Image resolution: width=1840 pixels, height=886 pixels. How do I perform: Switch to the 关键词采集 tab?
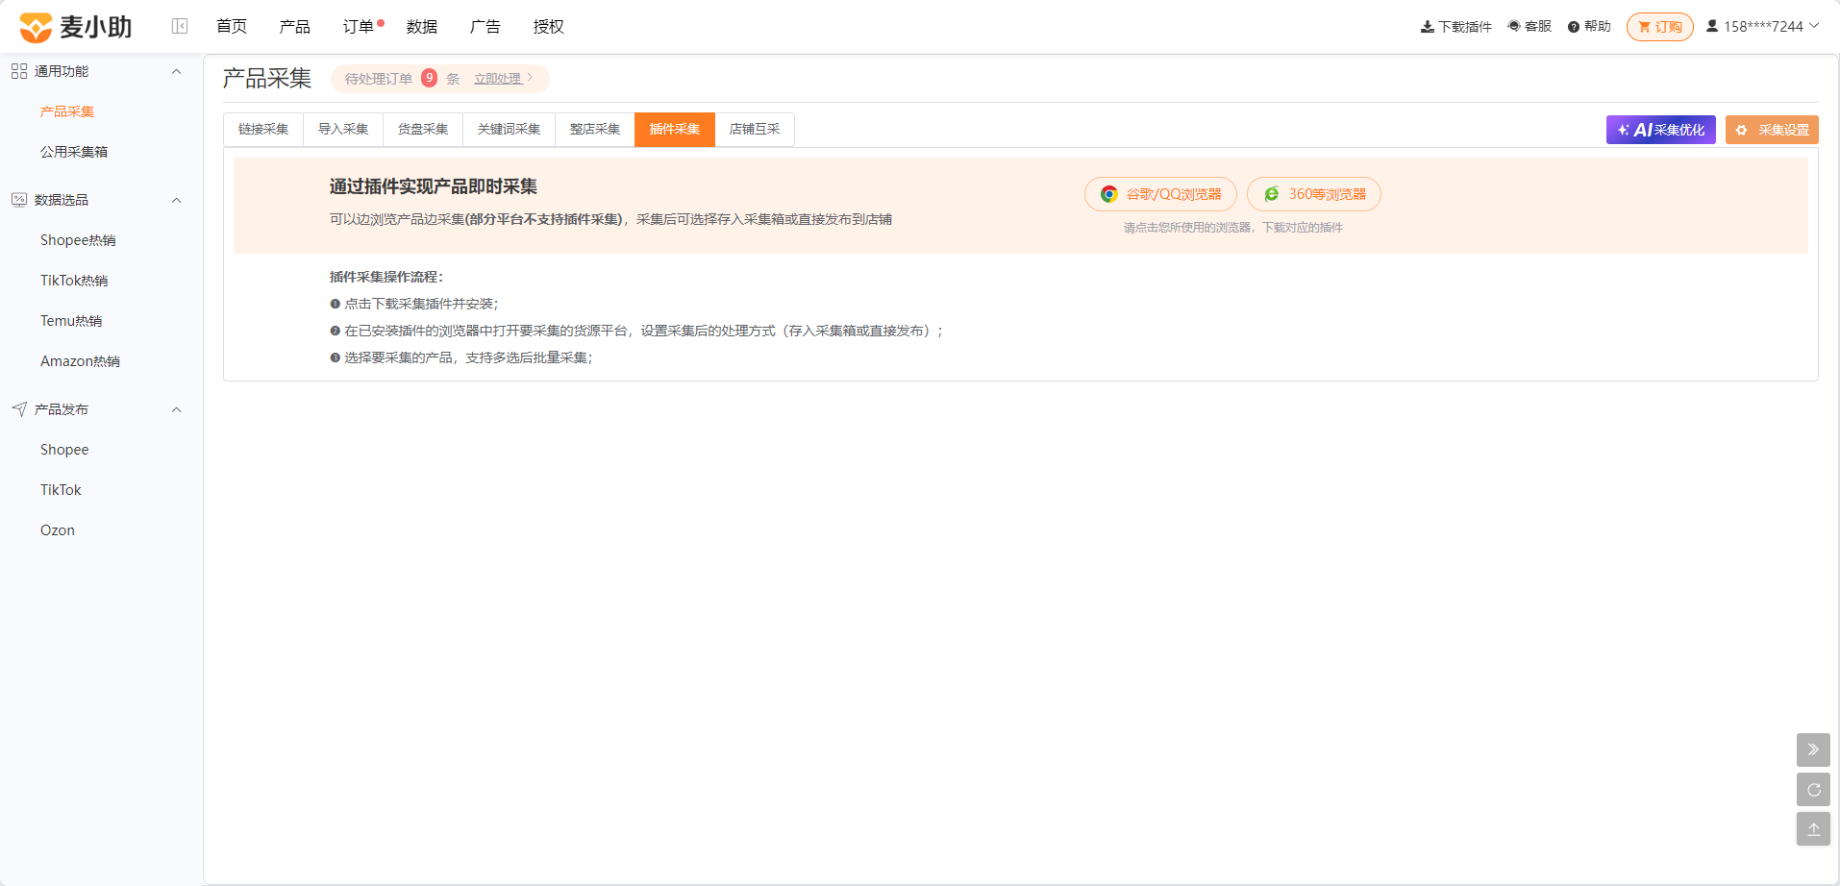[510, 130]
